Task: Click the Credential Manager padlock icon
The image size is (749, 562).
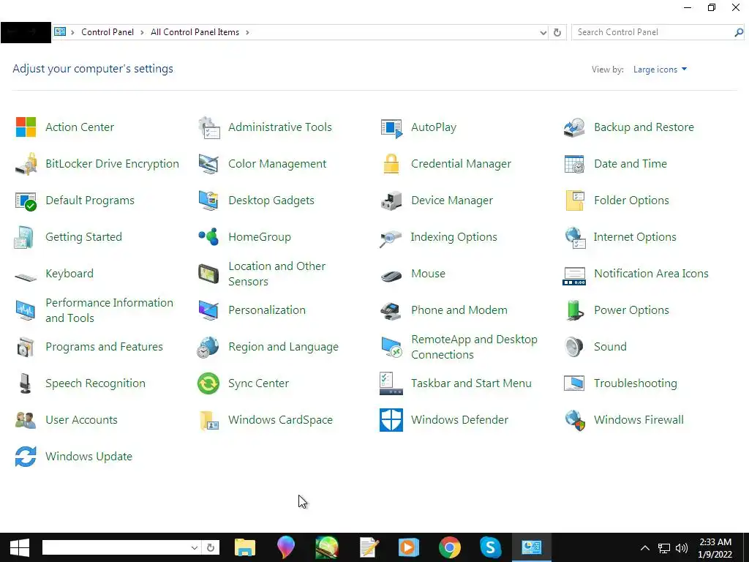Action: [391, 163]
